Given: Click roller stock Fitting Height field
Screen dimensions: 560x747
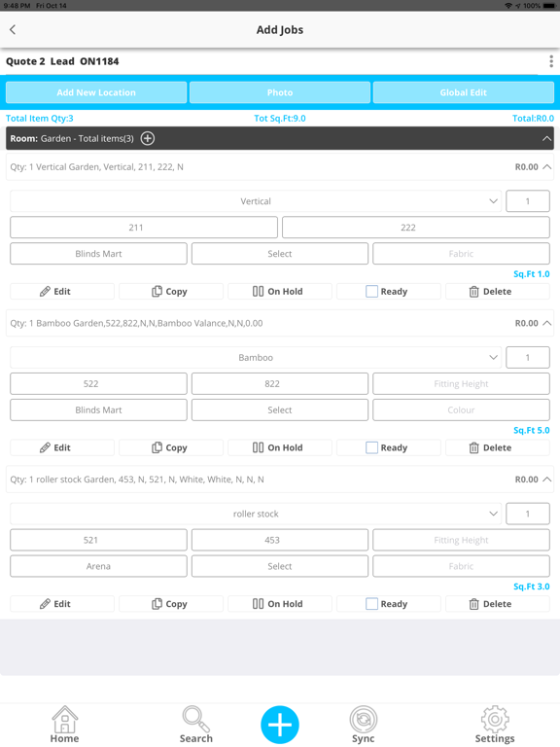Looking at the screenshot, I should tap(461, 540).
